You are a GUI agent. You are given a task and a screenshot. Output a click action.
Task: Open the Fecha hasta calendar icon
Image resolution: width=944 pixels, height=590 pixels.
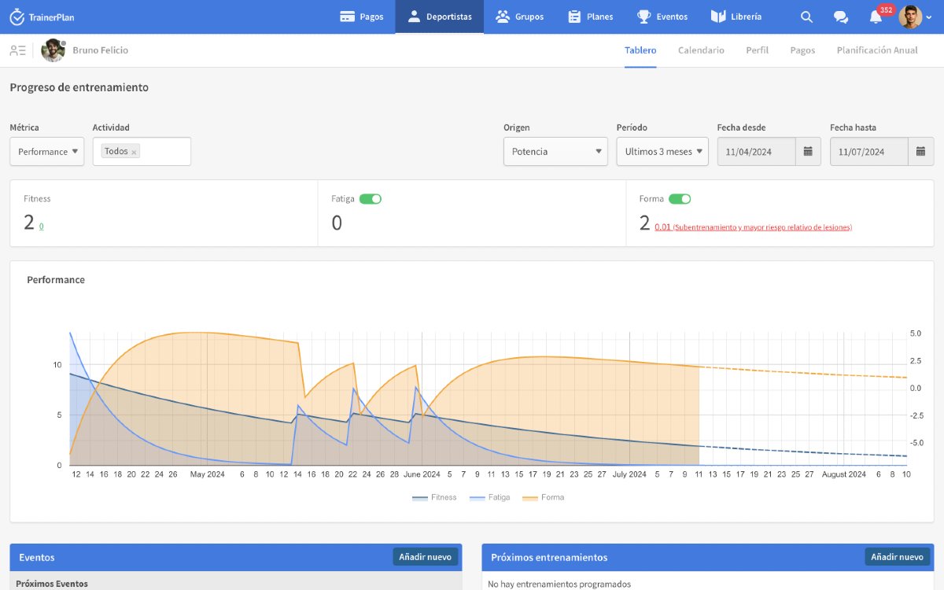tap(921, 152)
